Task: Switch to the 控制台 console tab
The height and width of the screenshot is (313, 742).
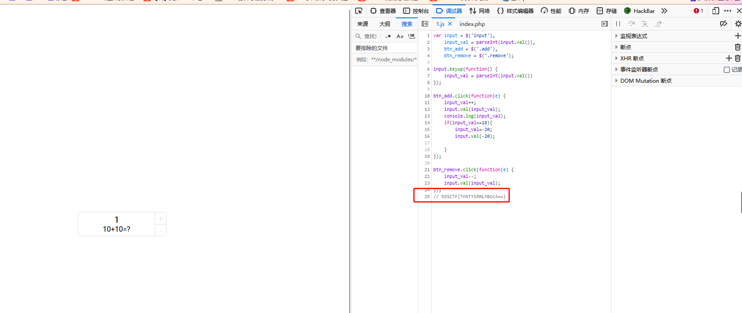Action: [x=416, y=11]
